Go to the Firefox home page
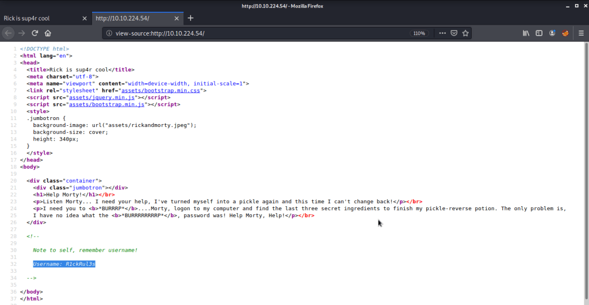Screen dimensions: 589x305 click(48, 33)
